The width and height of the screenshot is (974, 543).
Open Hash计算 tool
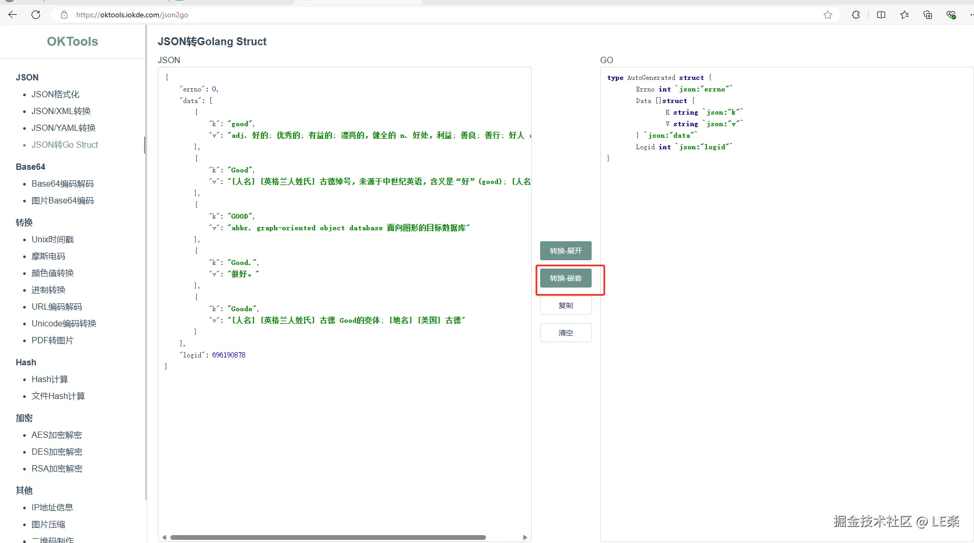[x=50, y=379]
